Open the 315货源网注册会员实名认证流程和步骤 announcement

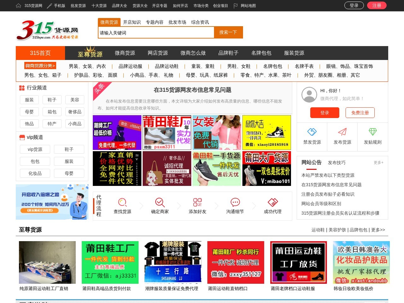pyautogui.click(x=340, y=213)
